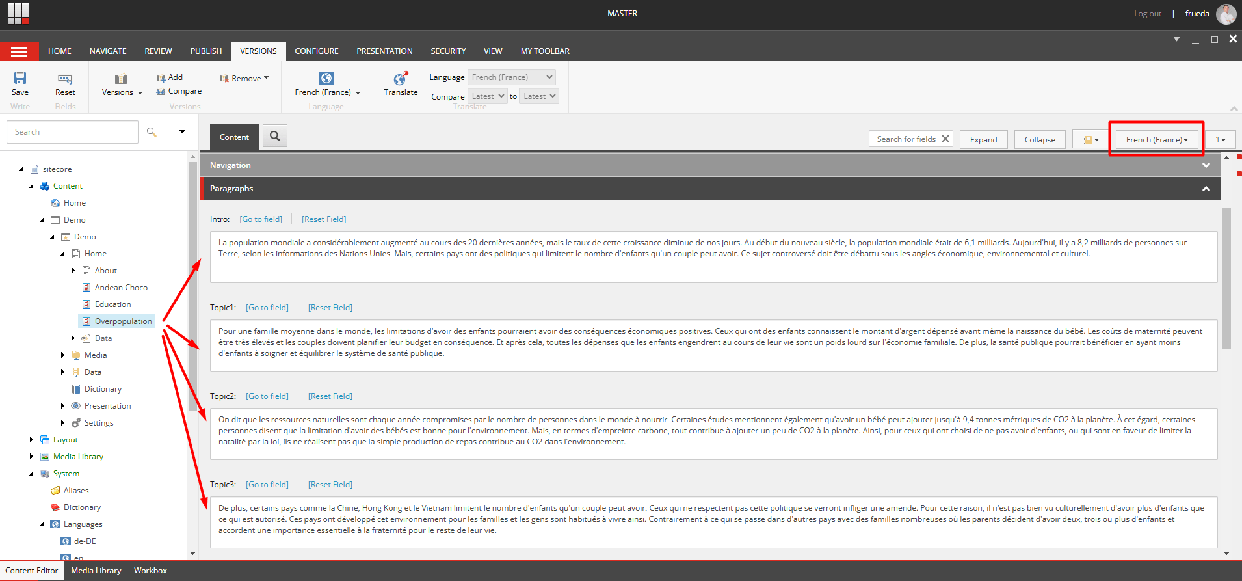This screenshot has height=581, width=1242.
Task: Switch to the CONFIGURE ribbon tab
Action: 317,51
